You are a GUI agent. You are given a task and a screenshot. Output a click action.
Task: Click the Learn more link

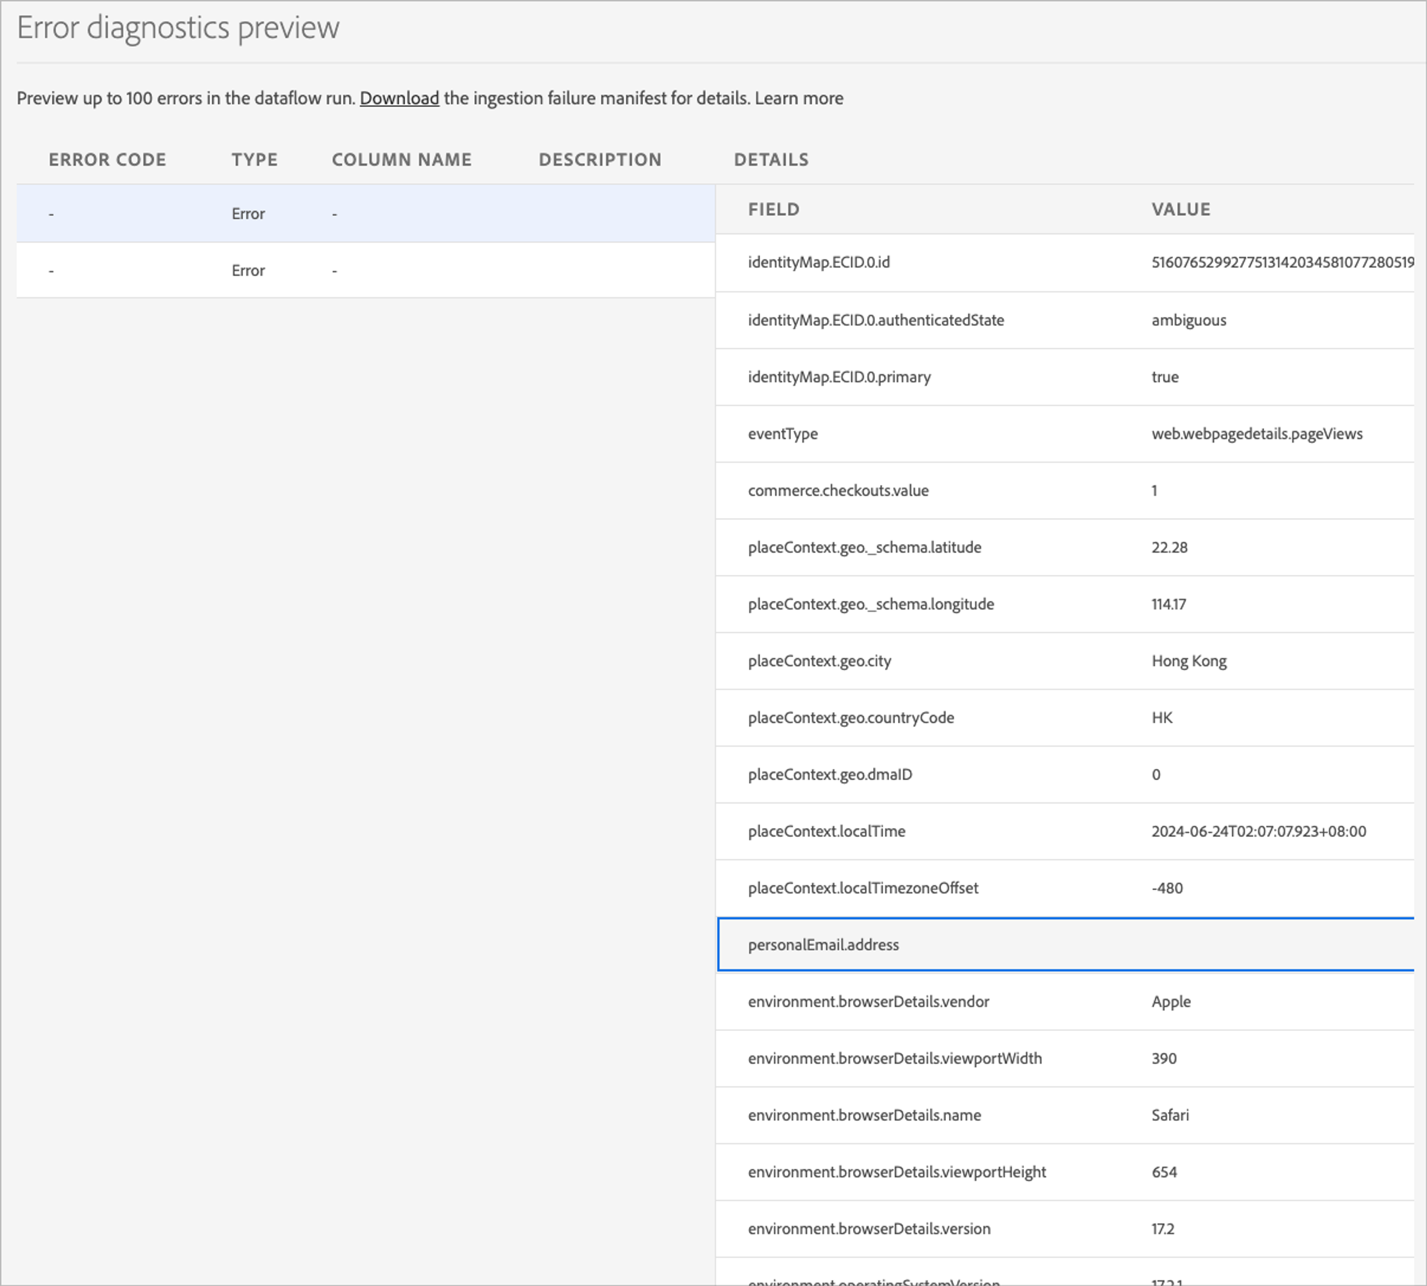pos(799,98)
